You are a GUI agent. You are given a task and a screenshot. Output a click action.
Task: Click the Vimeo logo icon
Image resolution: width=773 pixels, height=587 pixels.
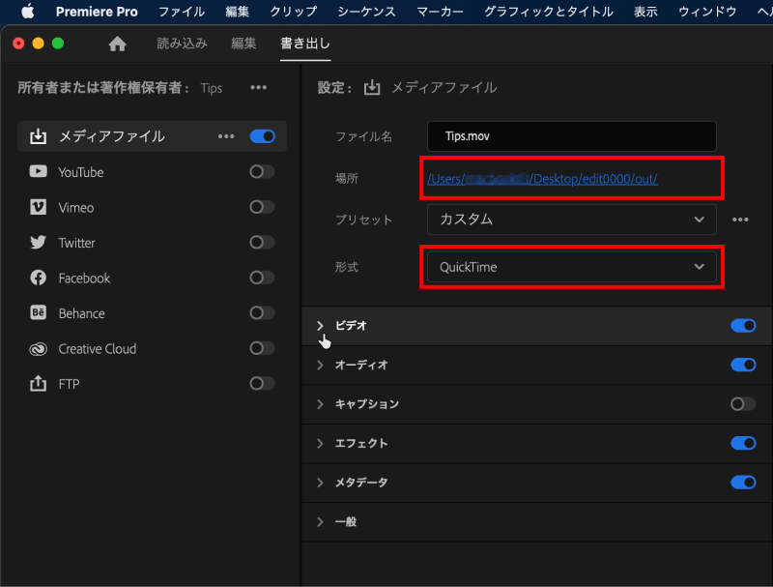click(x=38, y=207)
